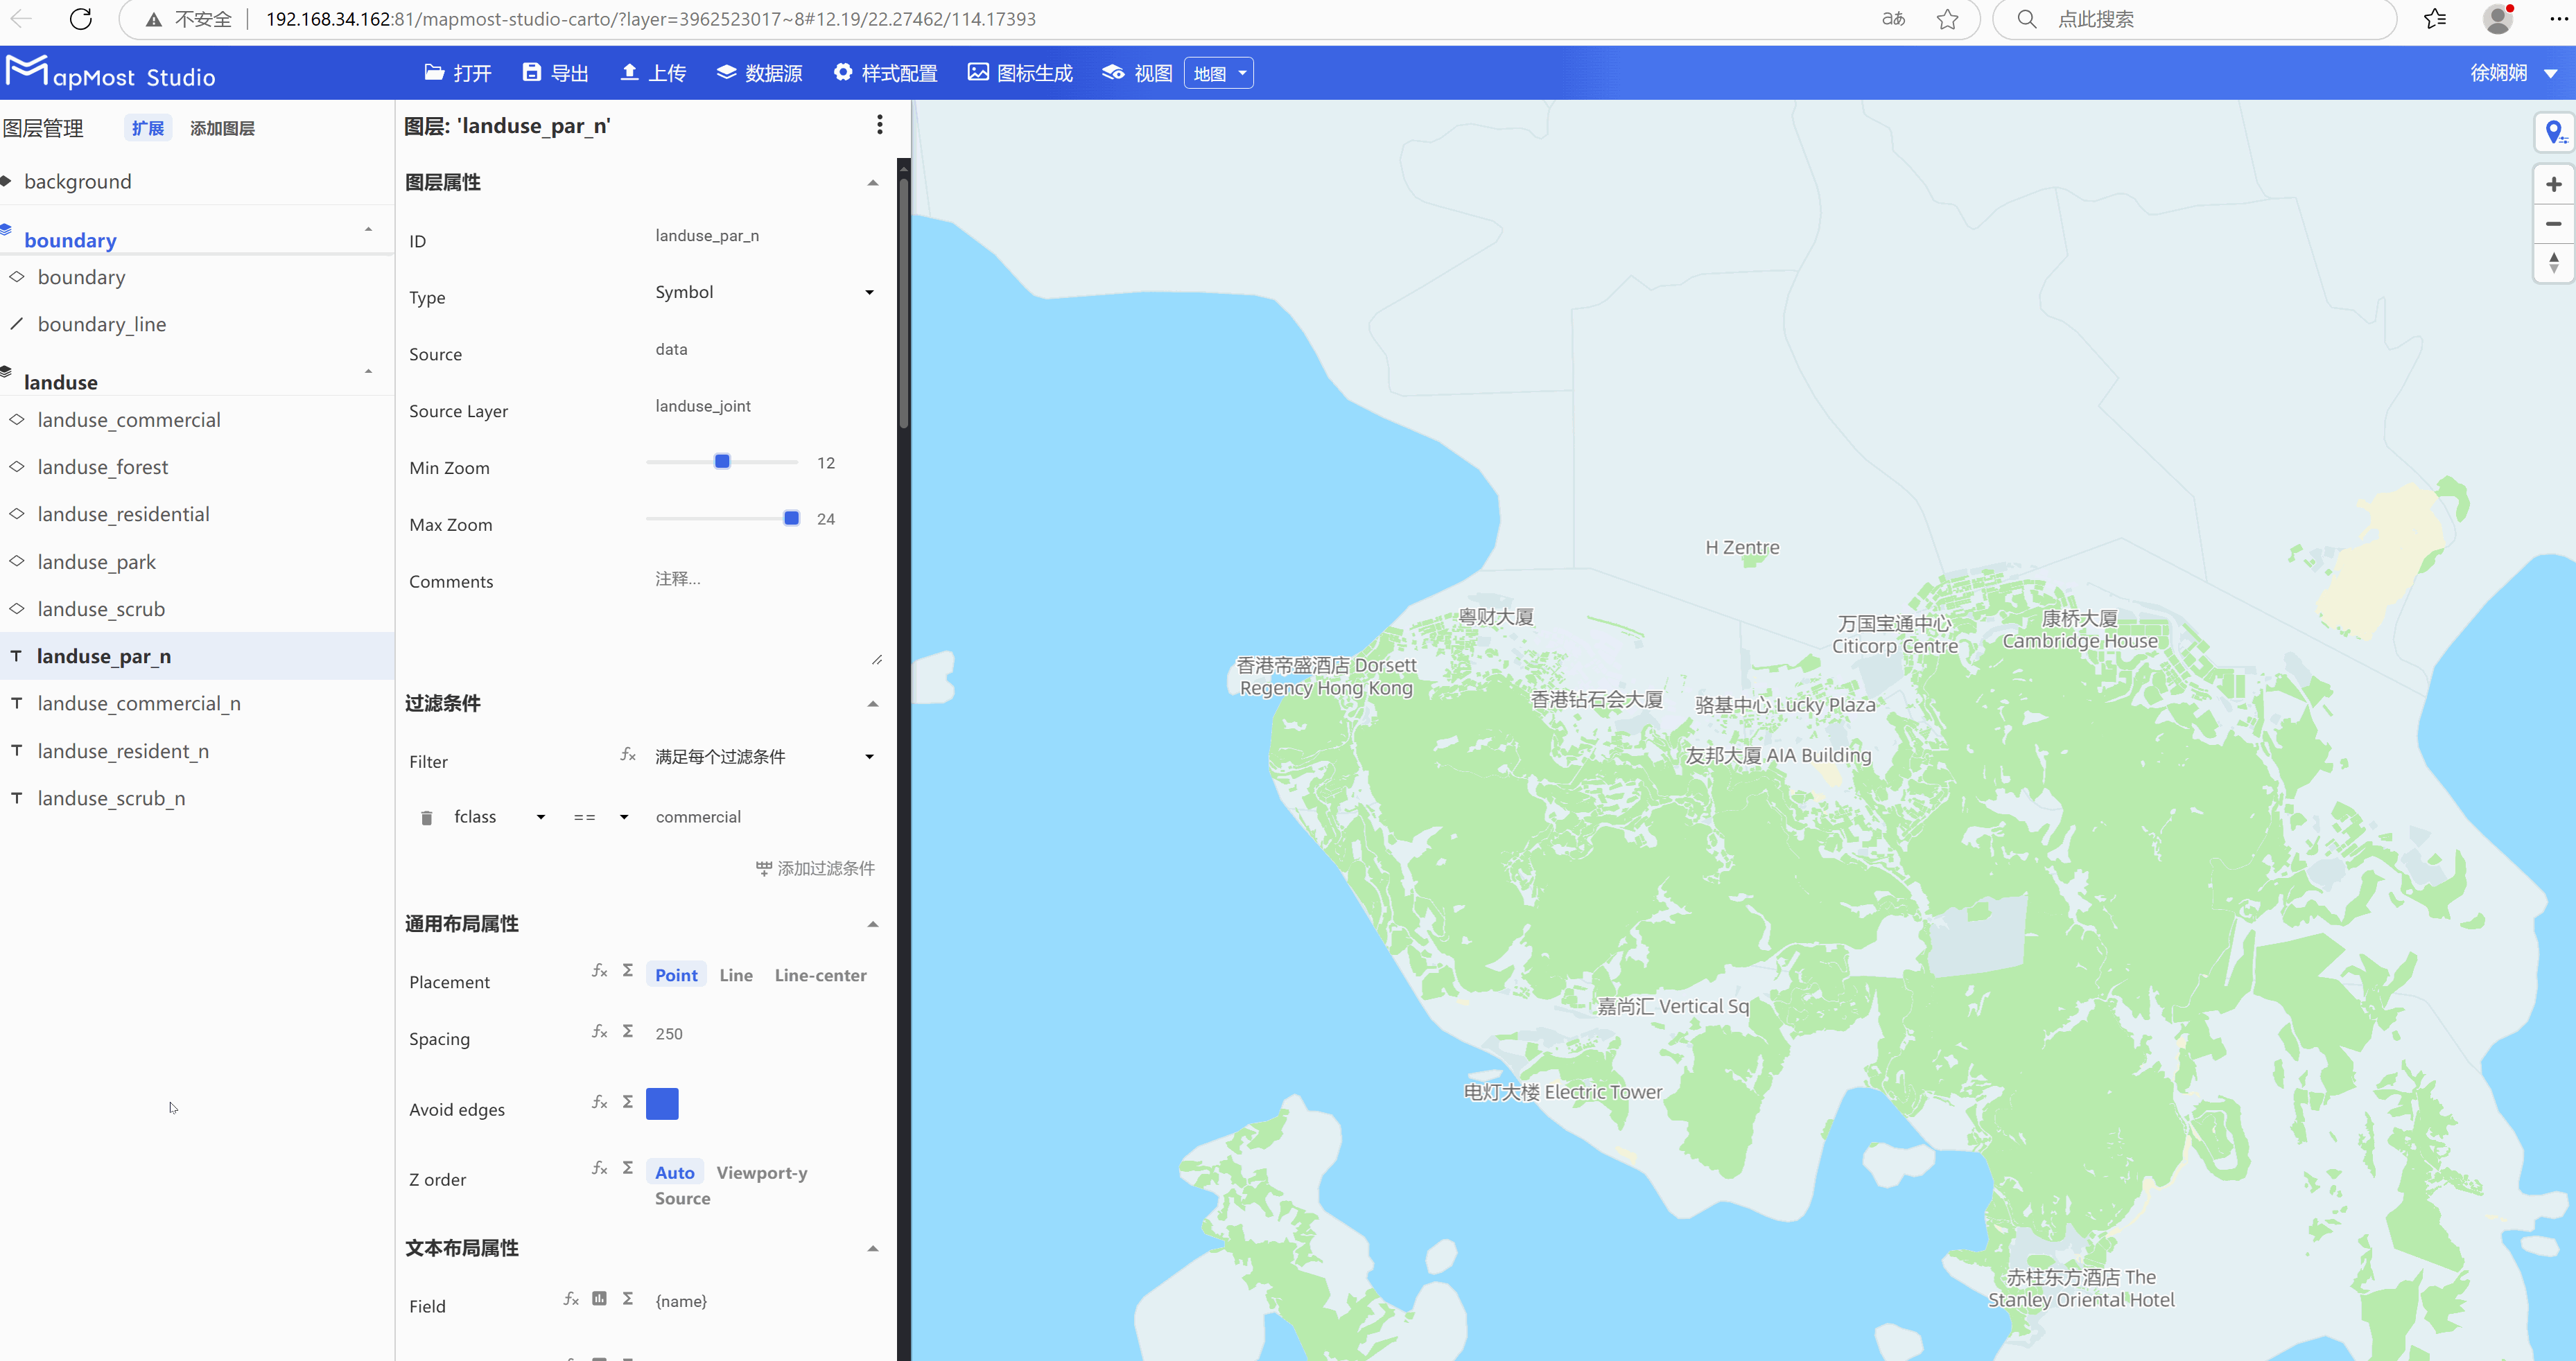Collapse the boundary layer group
Image resolution: width=2576 pixels, height=1361 pixels.
(368, 229)
